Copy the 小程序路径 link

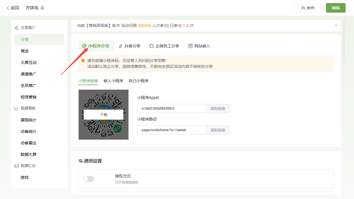tap(218, 130)
